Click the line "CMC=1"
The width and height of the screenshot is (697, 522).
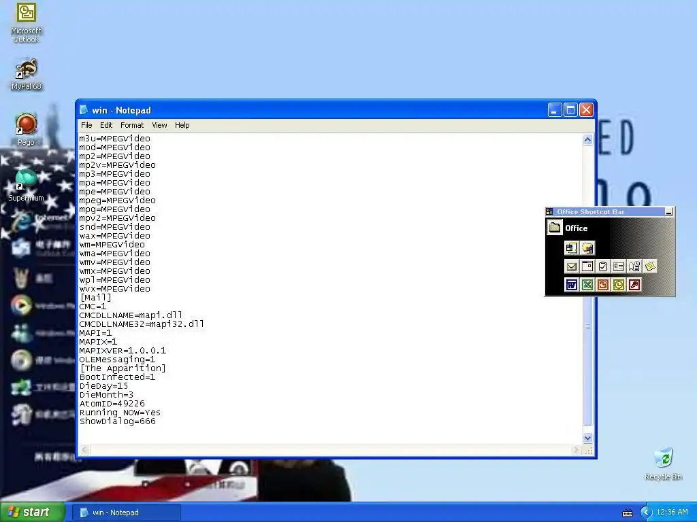click(93, 307)
